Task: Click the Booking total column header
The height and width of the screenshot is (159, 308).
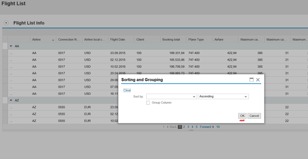Action: click(171, 40)
